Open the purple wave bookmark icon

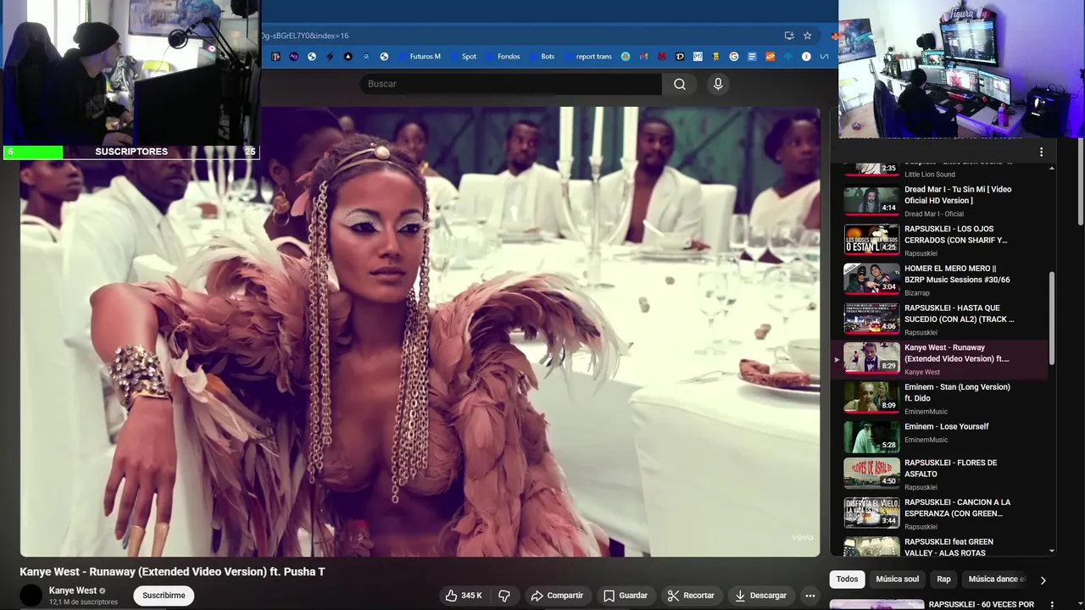click(294, 57)
